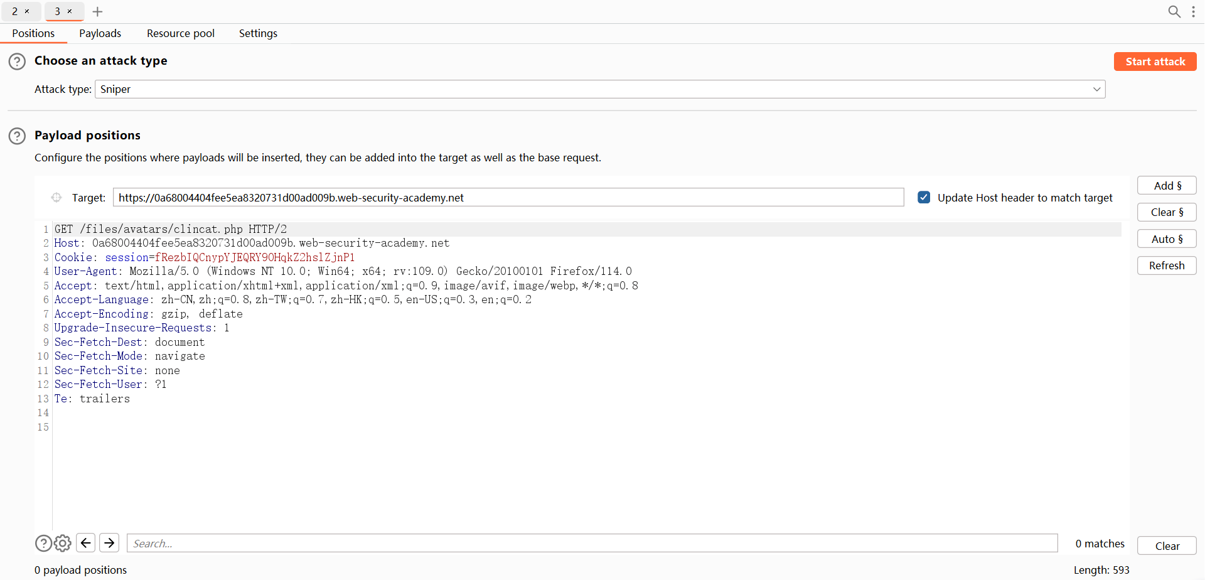Click the Add § button
This screenshot has height=580, width=1205.
[1167, 186]
